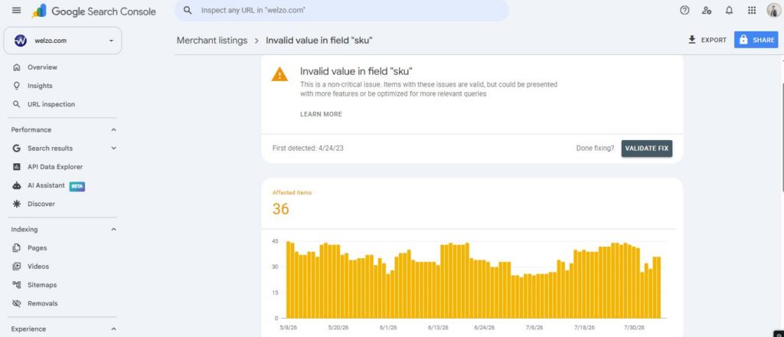784x337 pixels.
Task: Collapse the Indexing section
Action: (x=113, y=230)
